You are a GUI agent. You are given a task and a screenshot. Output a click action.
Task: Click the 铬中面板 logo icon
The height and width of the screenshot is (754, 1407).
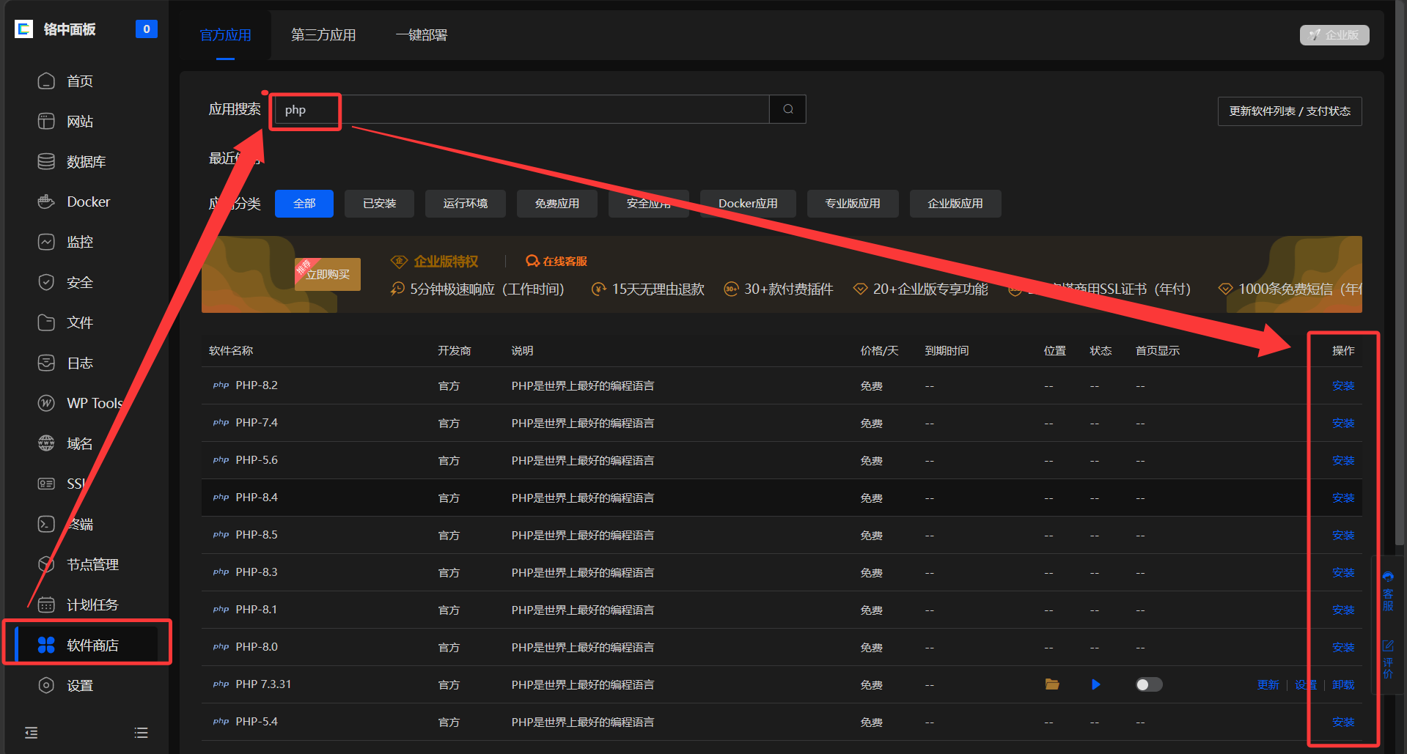coord(24,29)
